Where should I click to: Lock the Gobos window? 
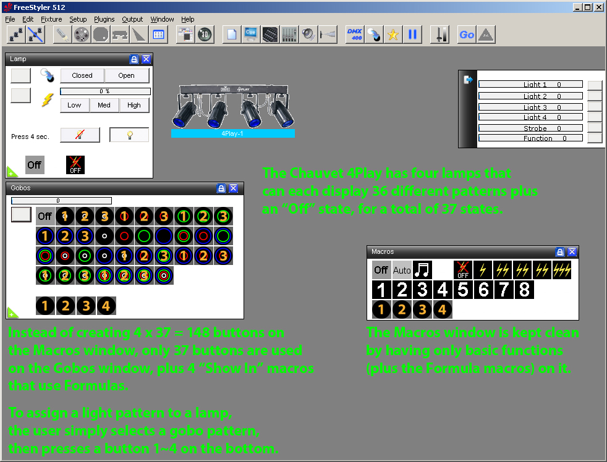click(221, 188)
